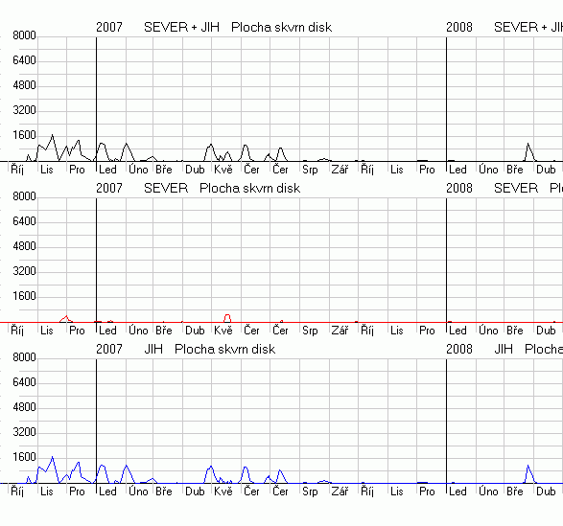
Task: Select the Zář month label in SEVER chart
Action: (x=340, y=331)
